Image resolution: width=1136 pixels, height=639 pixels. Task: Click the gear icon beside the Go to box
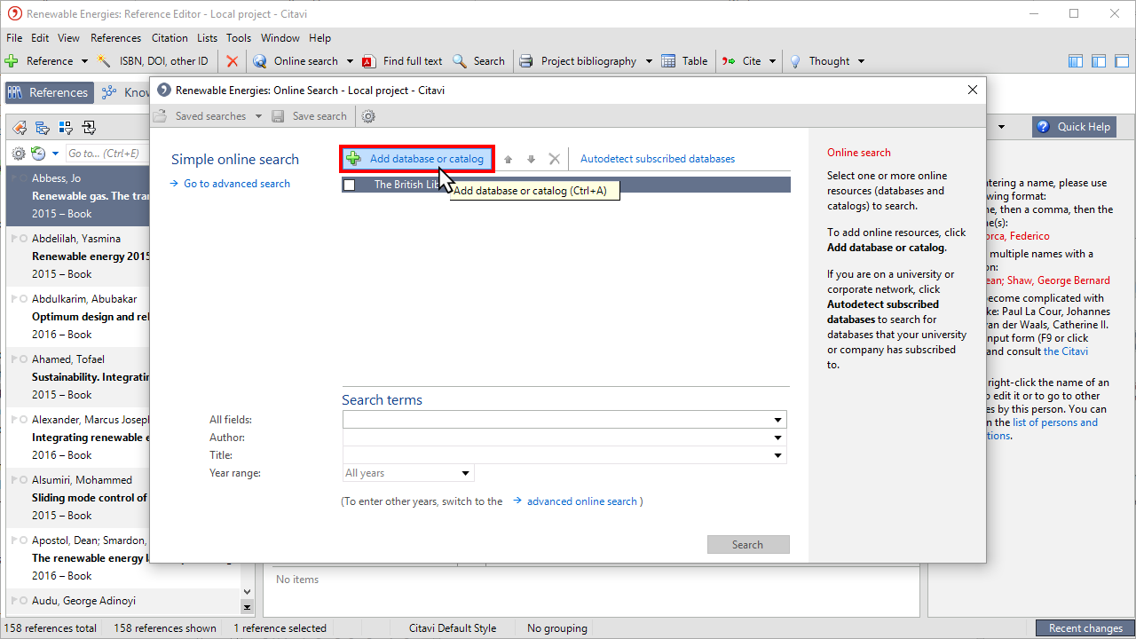pos(19,154)
